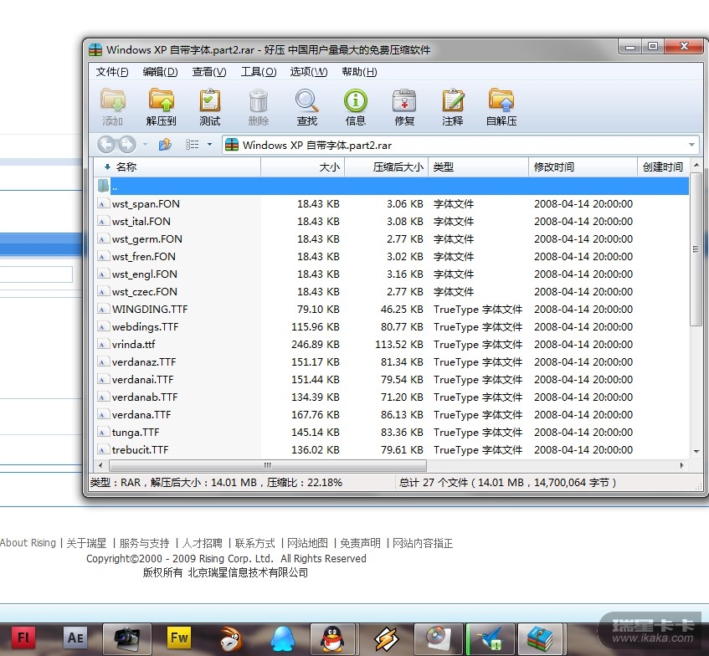The image size is (709, 656).
Task: Select the parent folder '..' row
Action: 392,187
